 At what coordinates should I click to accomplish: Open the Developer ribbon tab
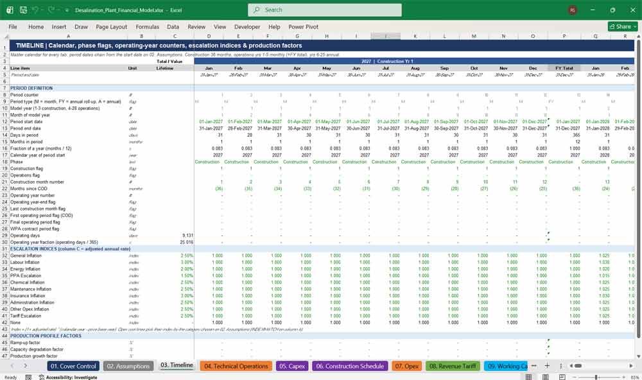pyautogui.click(x=247, y=26)
